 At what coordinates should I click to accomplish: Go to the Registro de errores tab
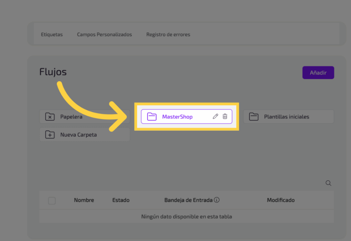pos(168,35)
